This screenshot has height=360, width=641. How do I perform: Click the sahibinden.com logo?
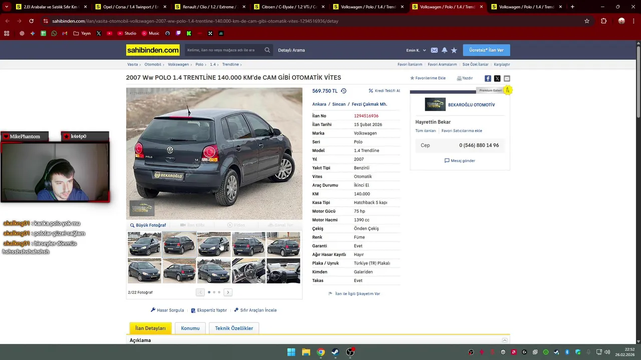153,50
